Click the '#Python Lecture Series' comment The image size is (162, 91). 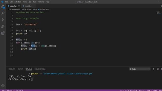[30, 12]
